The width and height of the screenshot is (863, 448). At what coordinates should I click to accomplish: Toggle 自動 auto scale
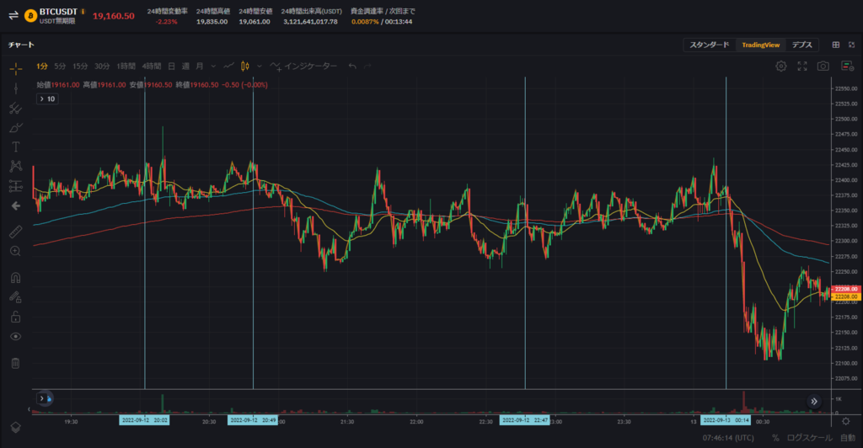click(x=848, y=438)
